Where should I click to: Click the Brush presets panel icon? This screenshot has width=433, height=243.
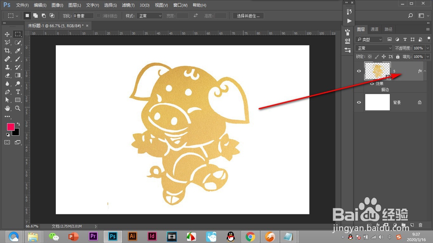click(348, 32)
